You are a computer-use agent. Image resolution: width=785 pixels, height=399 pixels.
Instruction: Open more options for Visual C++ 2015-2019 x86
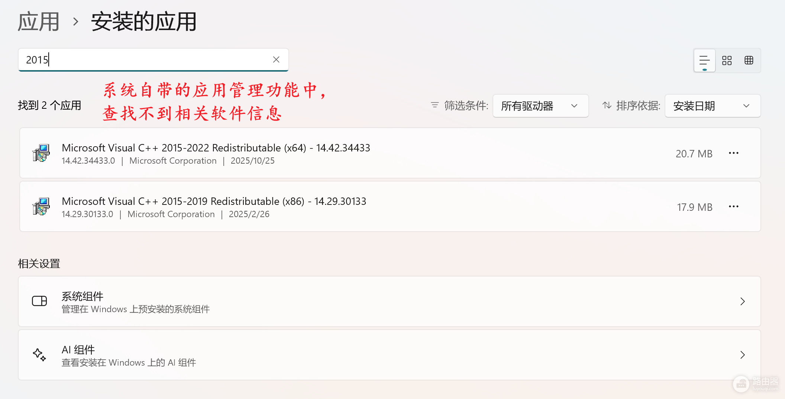(x=733, y=207)
